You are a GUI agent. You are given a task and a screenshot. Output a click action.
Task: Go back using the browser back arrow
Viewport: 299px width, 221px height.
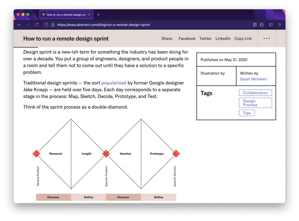(19, 25)
